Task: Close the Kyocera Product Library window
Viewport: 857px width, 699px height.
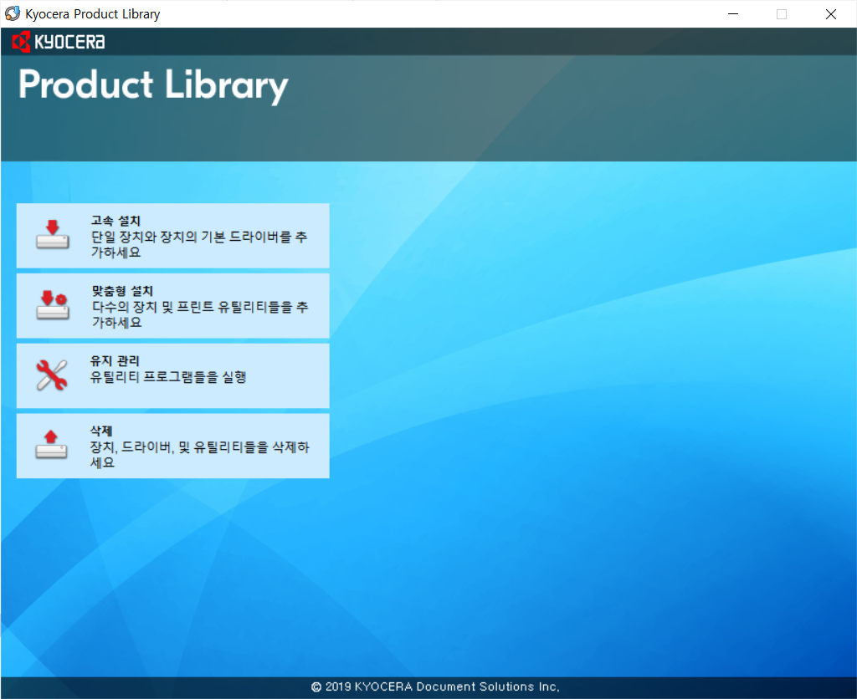Action: point(831,14)
